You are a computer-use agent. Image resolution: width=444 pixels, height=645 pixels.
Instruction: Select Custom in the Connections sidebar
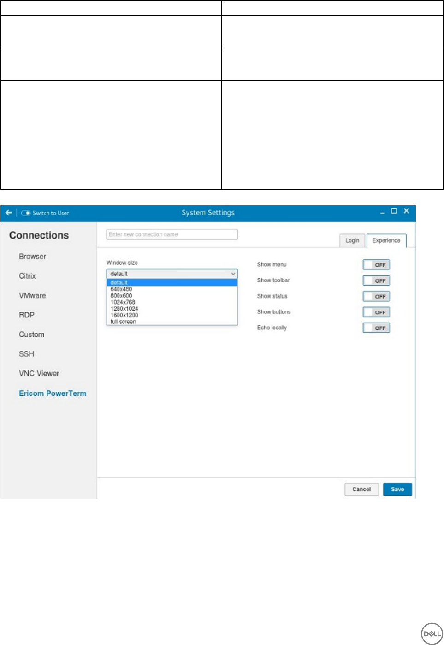(31, 334)
